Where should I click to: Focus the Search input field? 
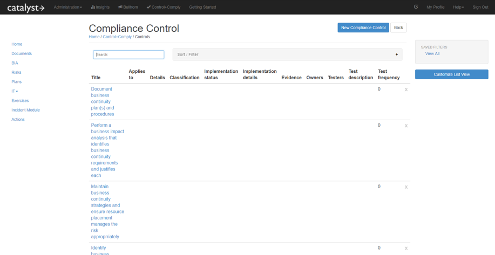pos(128,54)
